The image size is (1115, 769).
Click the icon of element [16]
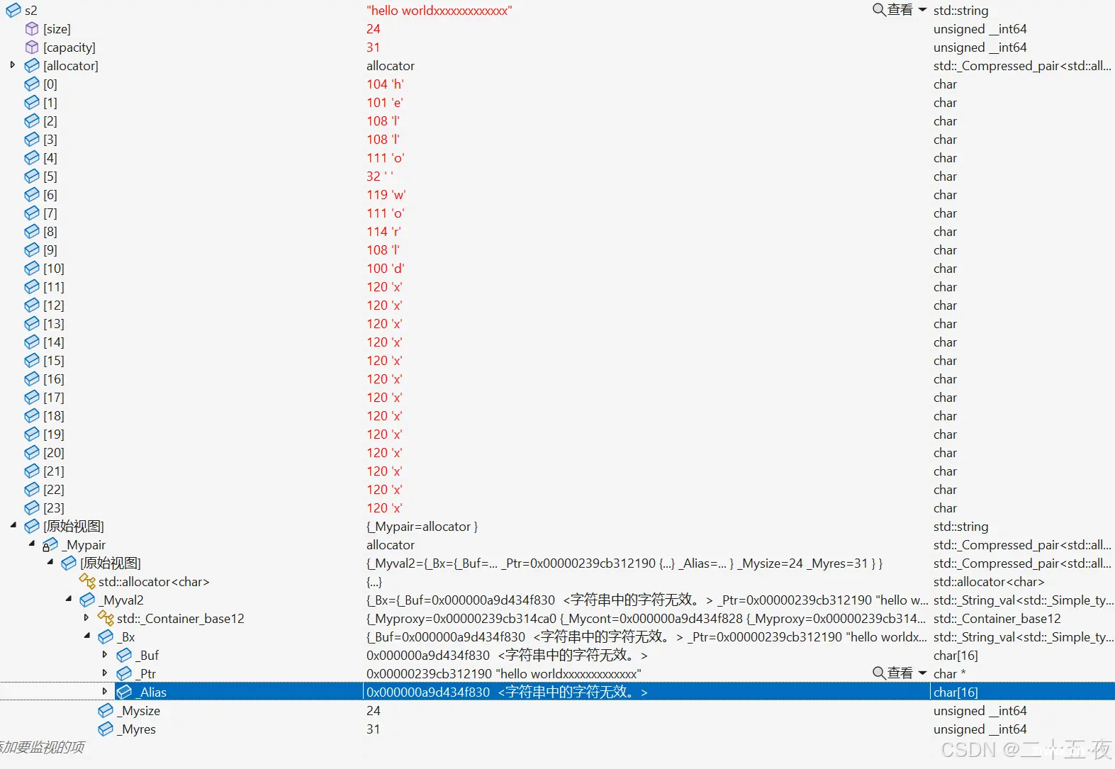point(32,379)
